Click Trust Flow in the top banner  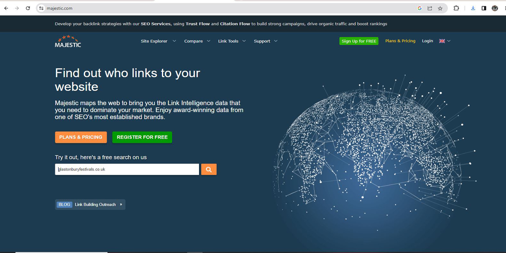coord(198,24)
